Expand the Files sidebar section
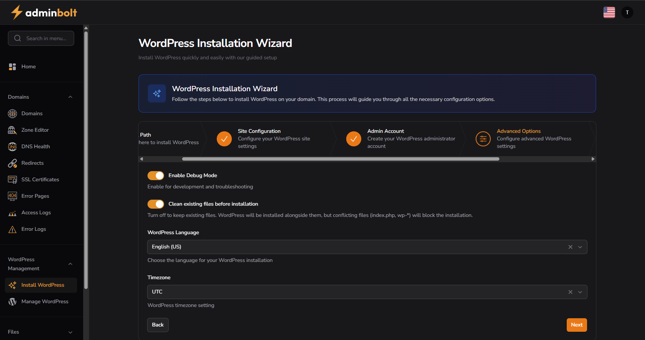The height and width of the screenshot is (340, 645). click(x=70, y=332)
